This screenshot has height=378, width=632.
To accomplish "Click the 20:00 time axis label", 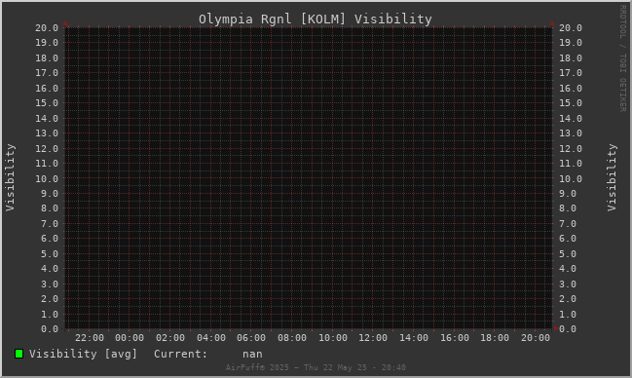I will click(536, 338).
